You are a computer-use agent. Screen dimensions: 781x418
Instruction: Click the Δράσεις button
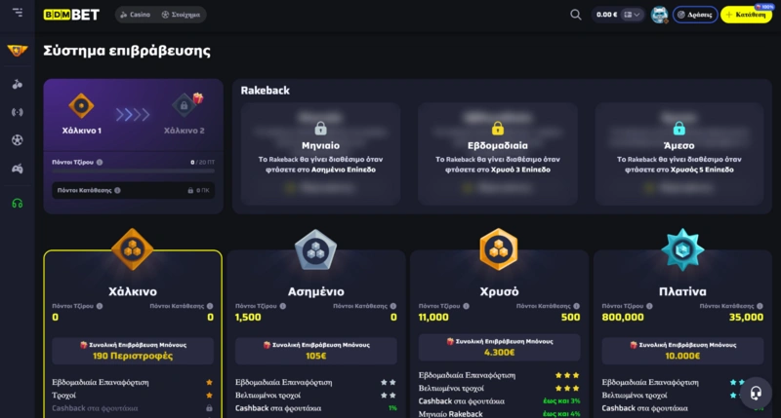click(695, 15)
